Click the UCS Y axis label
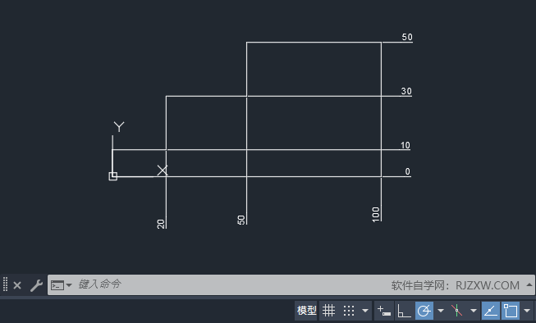The image size is (536, 323). coord(119,127)
